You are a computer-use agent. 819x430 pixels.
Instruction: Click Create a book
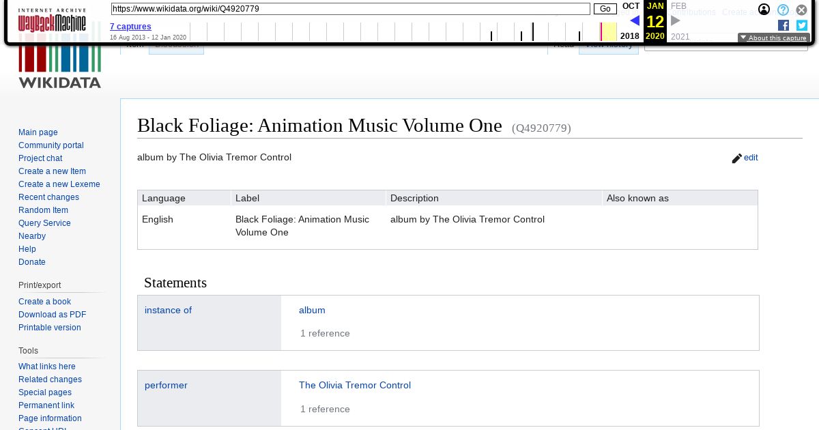coord(44,302)
